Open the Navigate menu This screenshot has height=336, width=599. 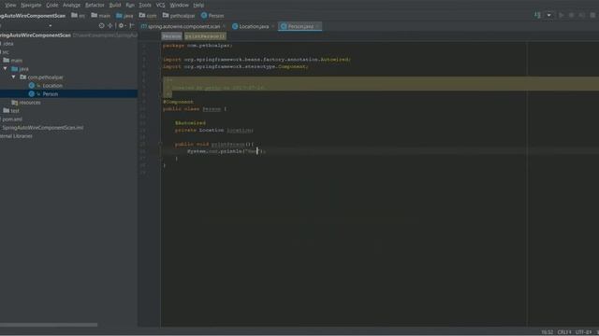(31, 5)
